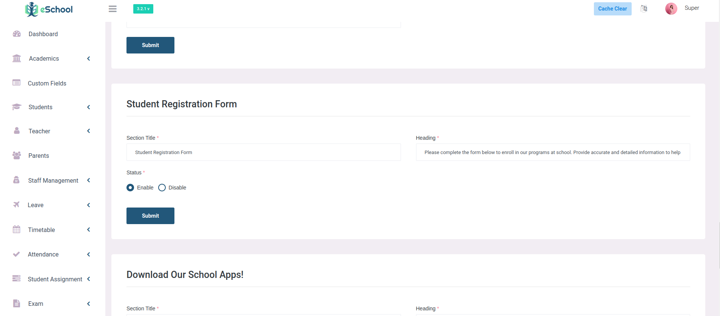Click the Custom Fields list icon
720x316 pixels.
point(16,83)
